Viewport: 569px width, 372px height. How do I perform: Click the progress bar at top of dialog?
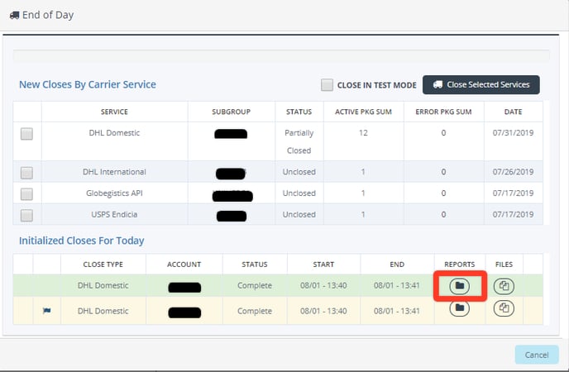tap(281, 56)
